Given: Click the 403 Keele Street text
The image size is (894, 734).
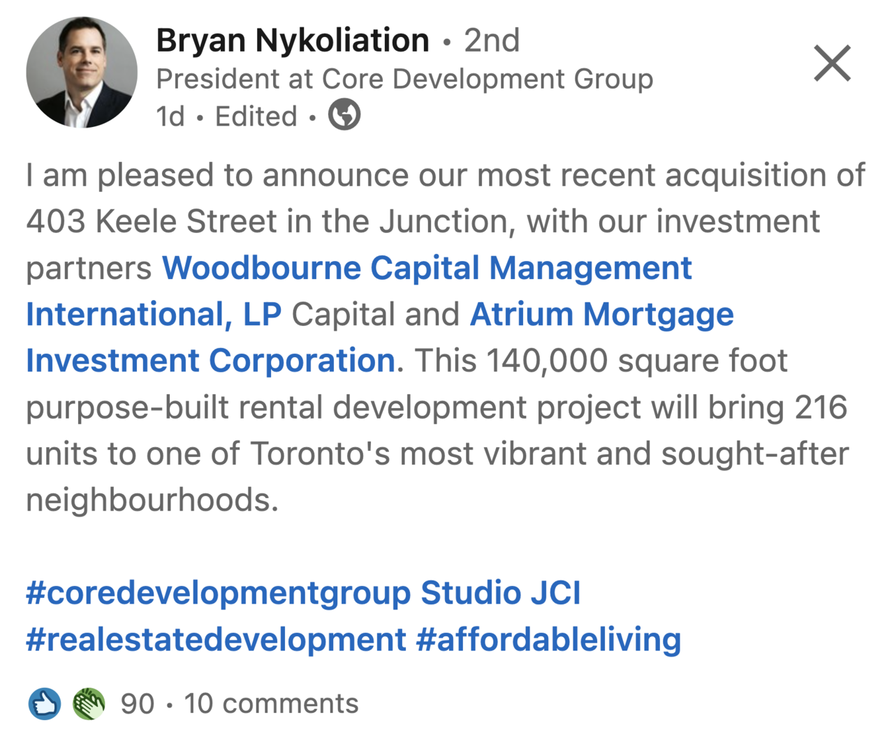Looking at the screenshot, I should tap(152, 222).
